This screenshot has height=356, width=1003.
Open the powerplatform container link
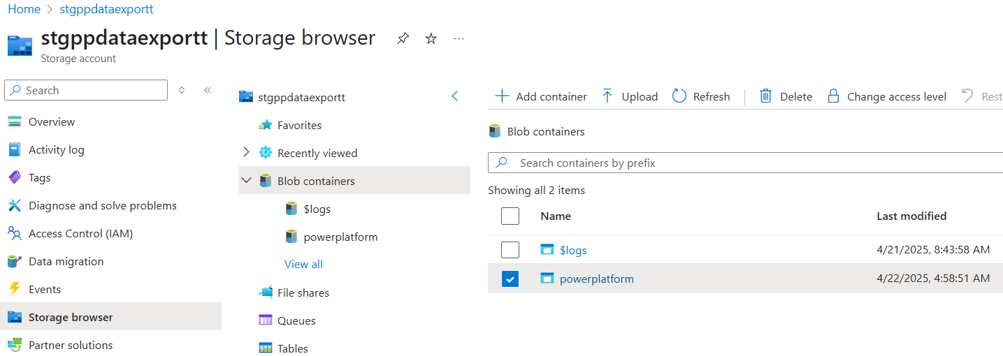tap(596, 279)
